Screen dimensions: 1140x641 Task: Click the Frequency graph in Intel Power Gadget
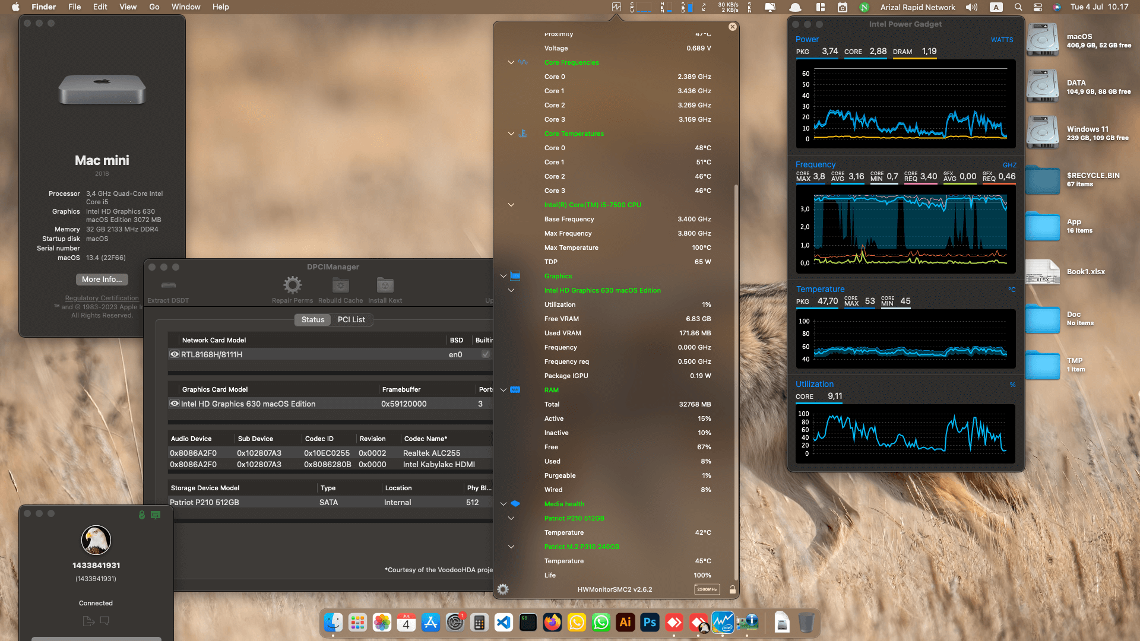coord(905,229)
